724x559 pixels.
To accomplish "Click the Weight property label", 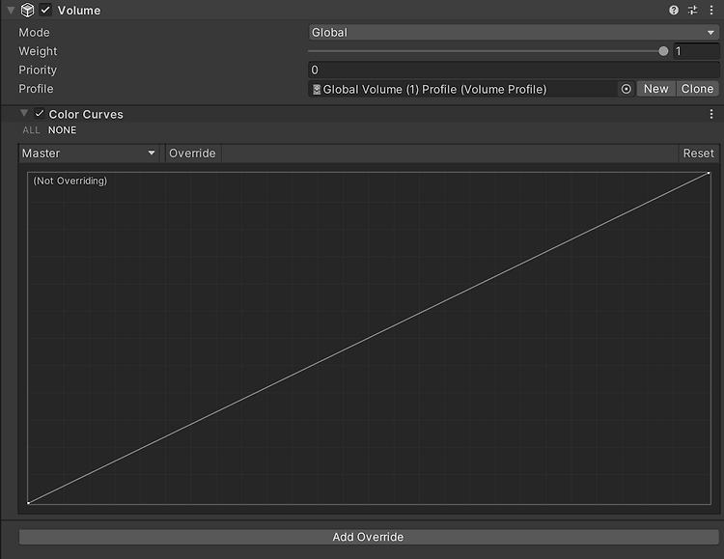I will click(x=38, y=51).
